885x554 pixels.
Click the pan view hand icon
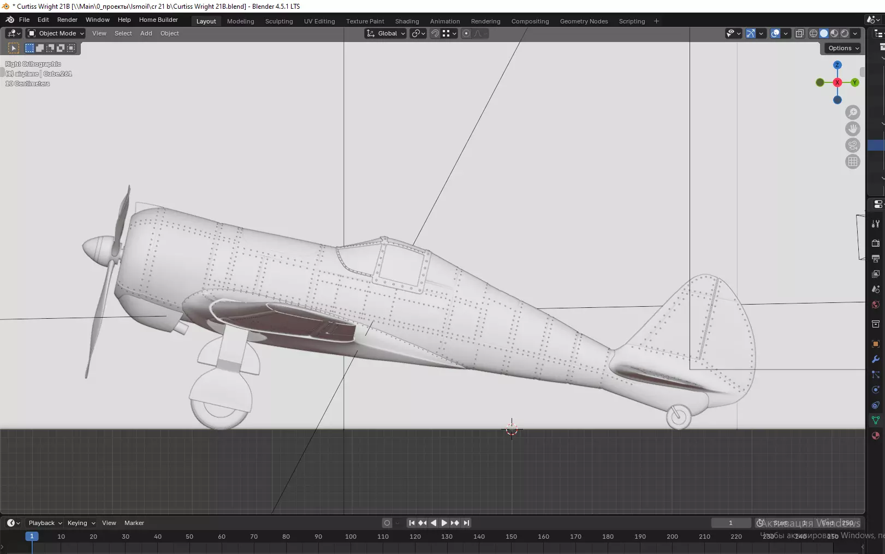tap(853, 129)
